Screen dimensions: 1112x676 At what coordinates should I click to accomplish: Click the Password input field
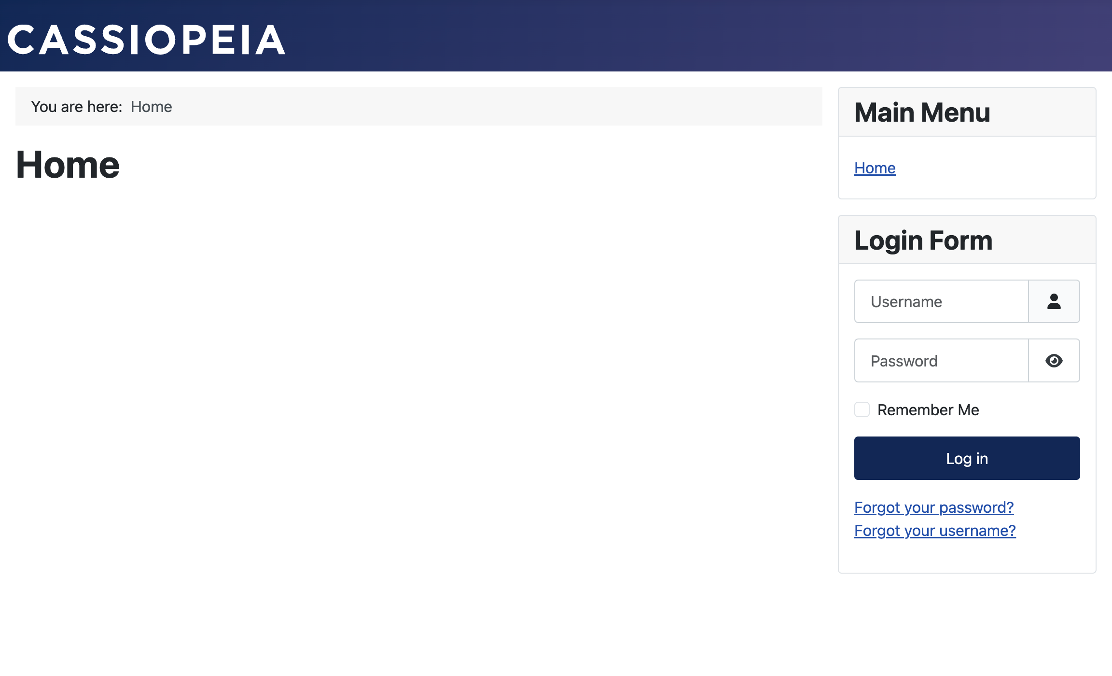point(940,361)
